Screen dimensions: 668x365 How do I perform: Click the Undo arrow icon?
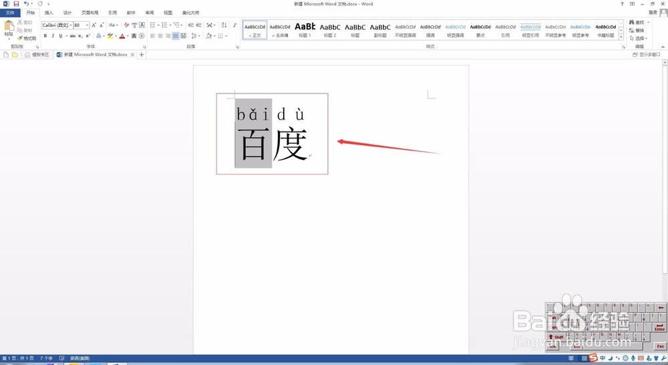[x=27, y=3]
